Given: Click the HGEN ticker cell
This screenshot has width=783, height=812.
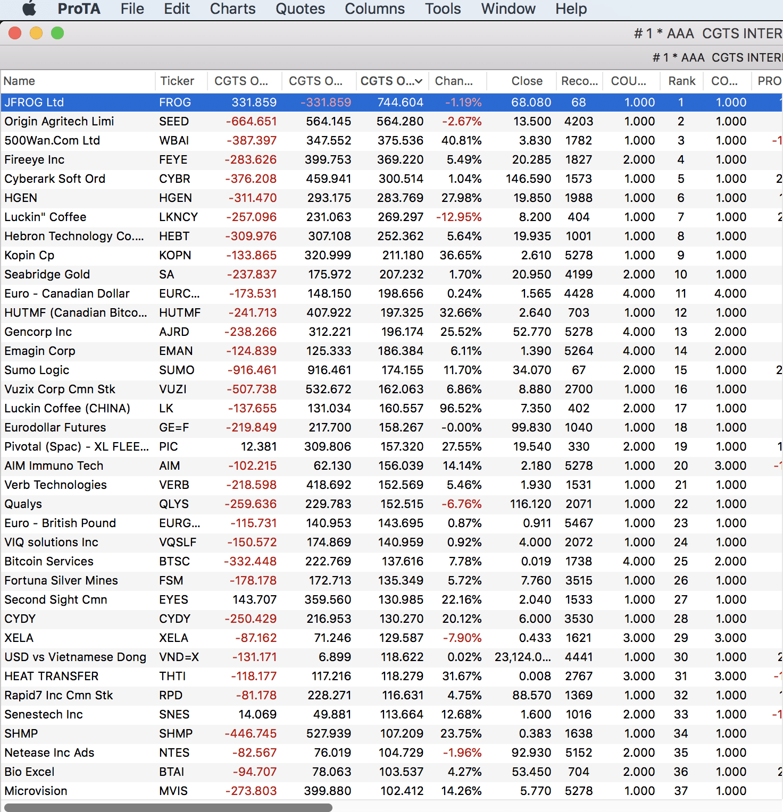Looking at the screenshot, I should pyautogui.click(x=175, y=198).
